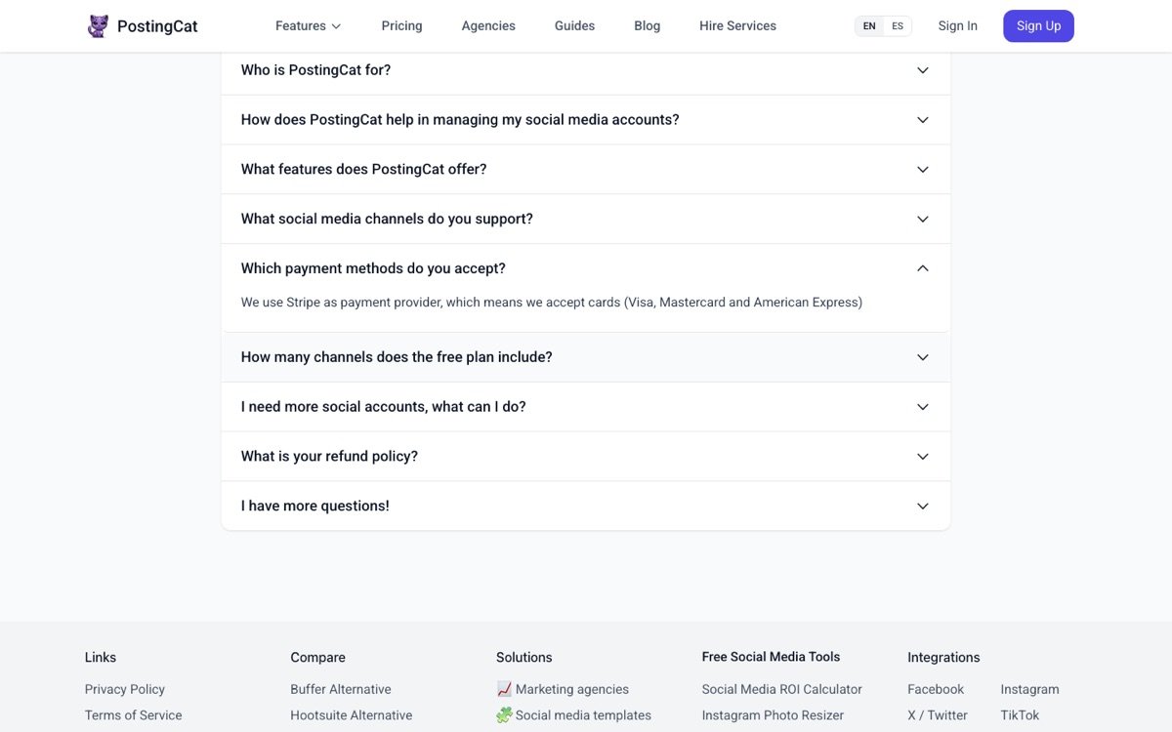This screenshot has width=1172, height=732.
Task: Click the PostingCat brand name
Action: (x=157, y=26)
